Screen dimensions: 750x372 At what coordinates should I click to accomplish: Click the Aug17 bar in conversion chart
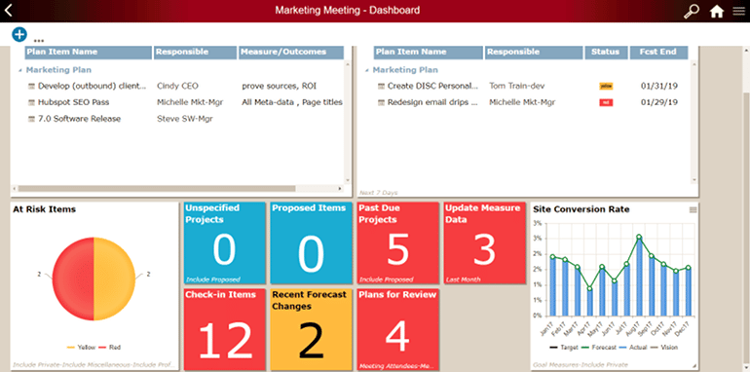639,277
